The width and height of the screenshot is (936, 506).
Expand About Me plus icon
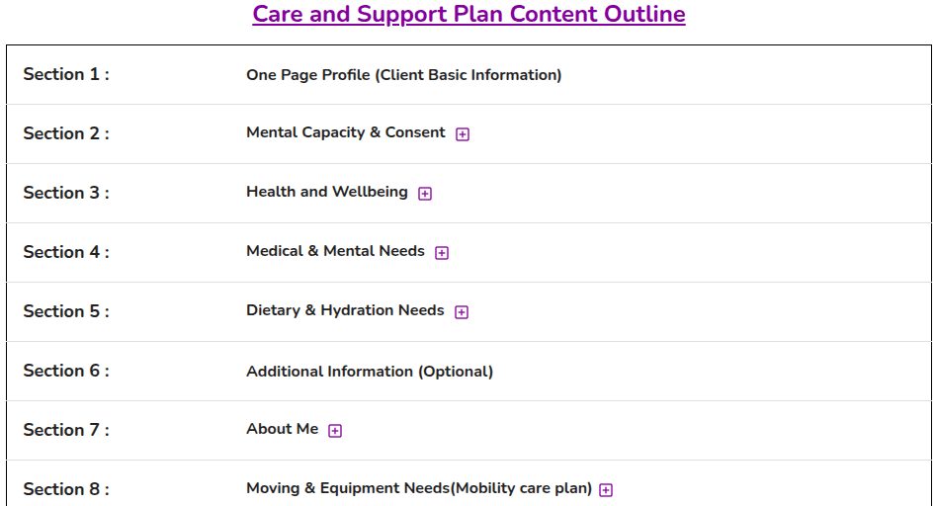click(x=335, y=431)
